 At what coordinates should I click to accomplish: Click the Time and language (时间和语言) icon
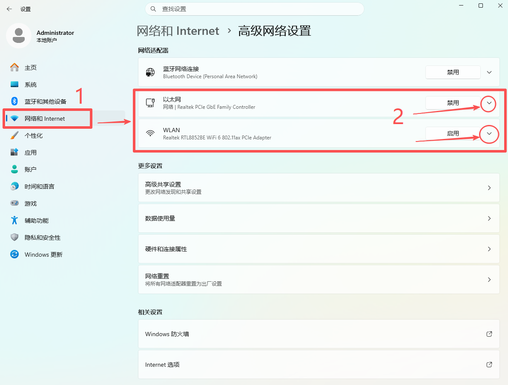[14, 186]
